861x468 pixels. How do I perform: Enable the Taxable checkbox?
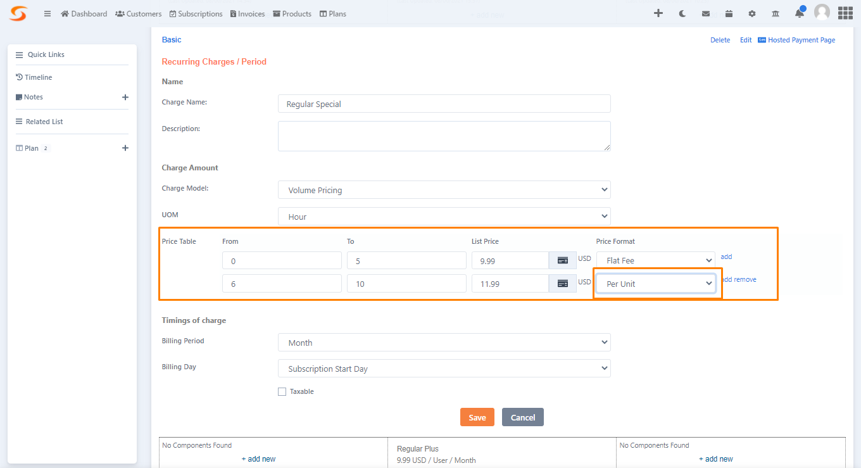click(282, 391)
